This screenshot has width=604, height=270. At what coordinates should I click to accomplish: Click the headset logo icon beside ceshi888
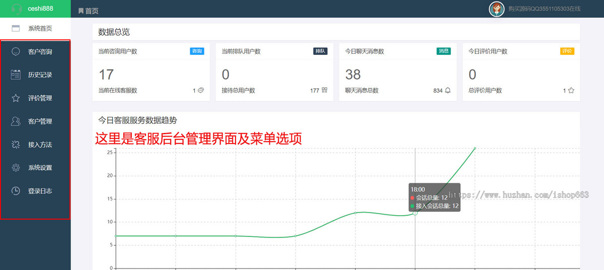click(16, 9)
